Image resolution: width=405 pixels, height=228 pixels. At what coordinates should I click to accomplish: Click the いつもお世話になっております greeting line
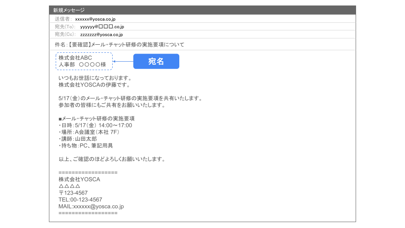tap(95, 78)
